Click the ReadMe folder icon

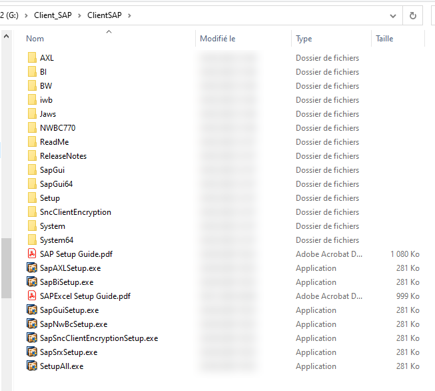(x=32, y=141)
